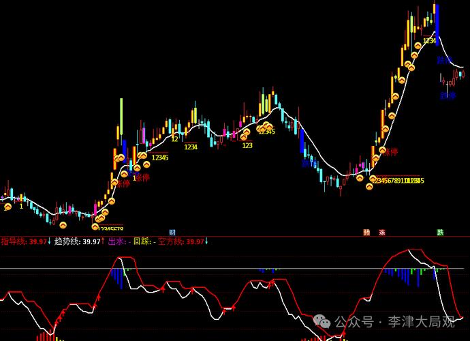Click the red histogram bars at indicator bottom-left
The height and width of the screenshot is (341, 470).
[x=46, y=336]
